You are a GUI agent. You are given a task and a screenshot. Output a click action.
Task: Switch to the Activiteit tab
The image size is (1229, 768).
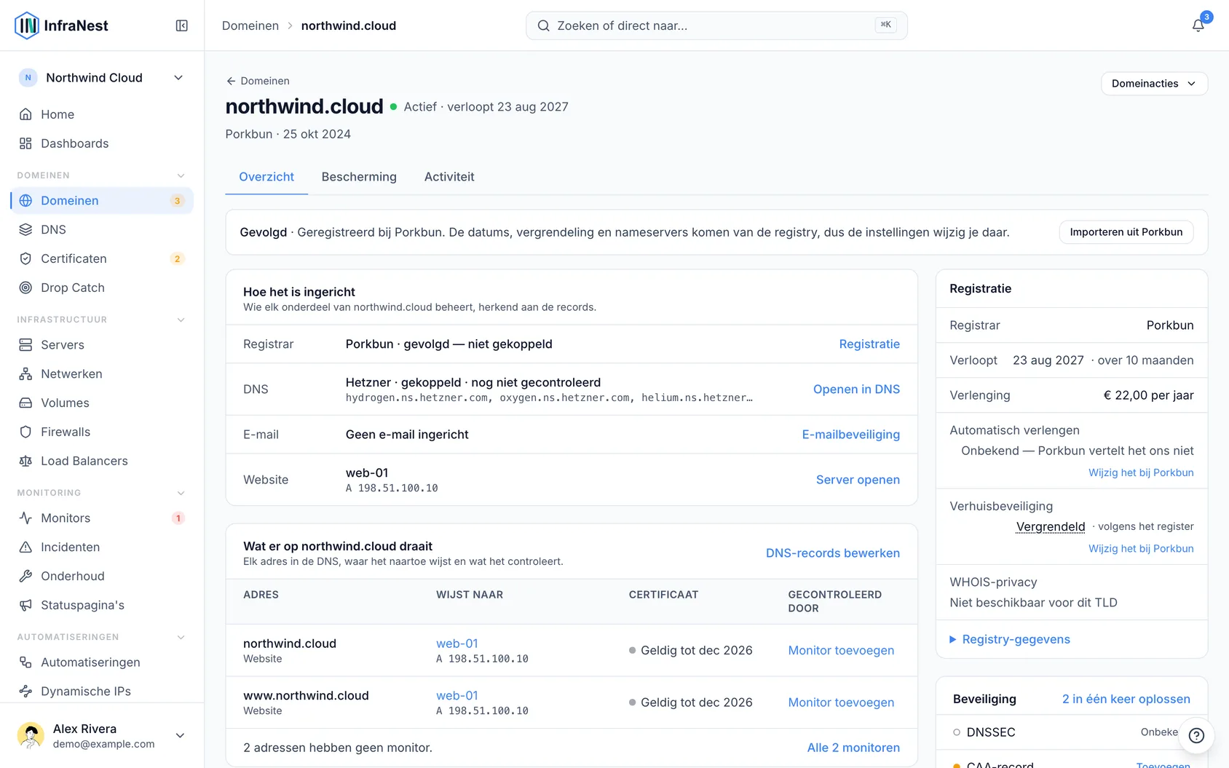click(x=449, y=177)
